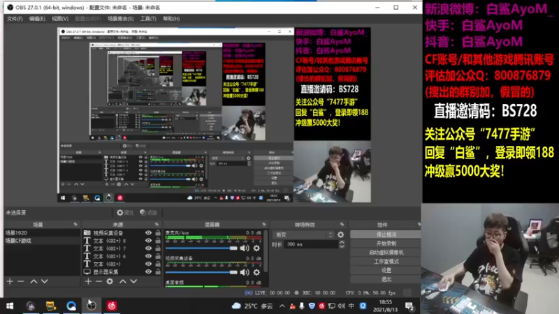Open the OBS icon under cursor in taskbar
This screenshot has width=559, height=314.
click(92, 306)
